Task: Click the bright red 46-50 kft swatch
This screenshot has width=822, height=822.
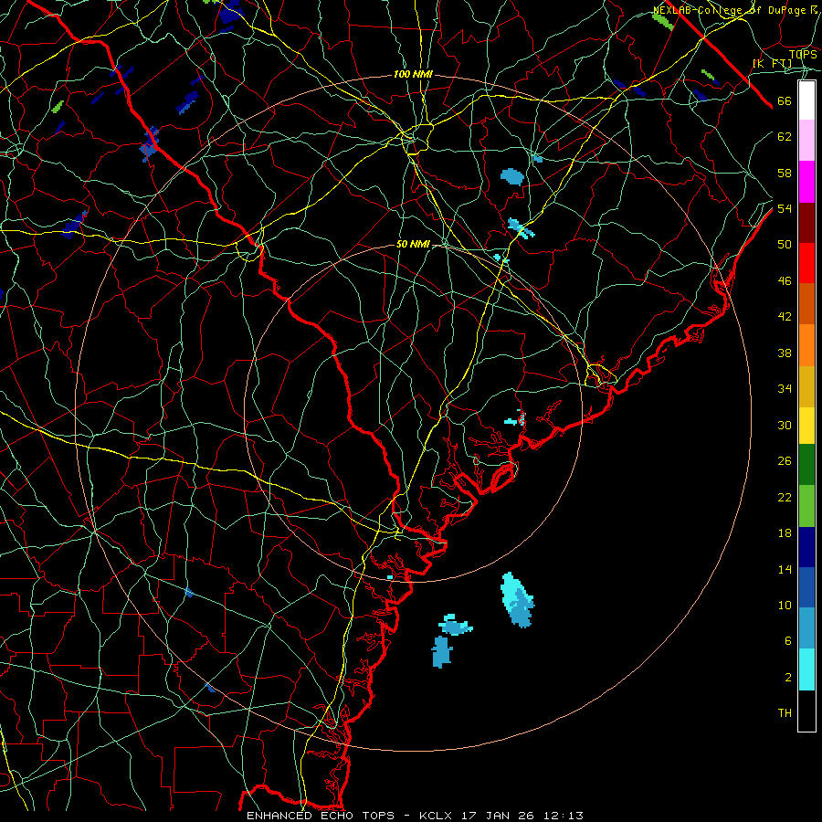Action: click(x=806, y=263)
